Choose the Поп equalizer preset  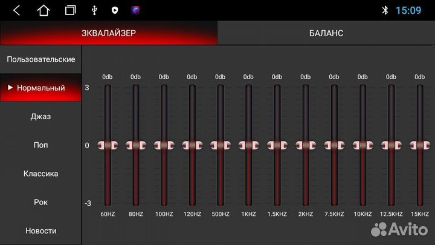point(40,145)
